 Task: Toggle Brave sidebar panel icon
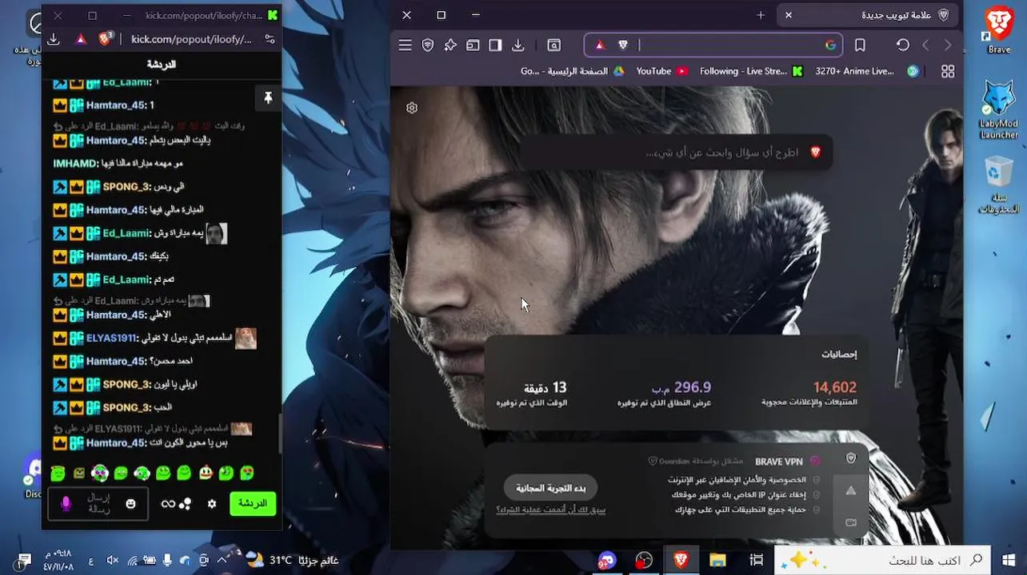(495, 46)
